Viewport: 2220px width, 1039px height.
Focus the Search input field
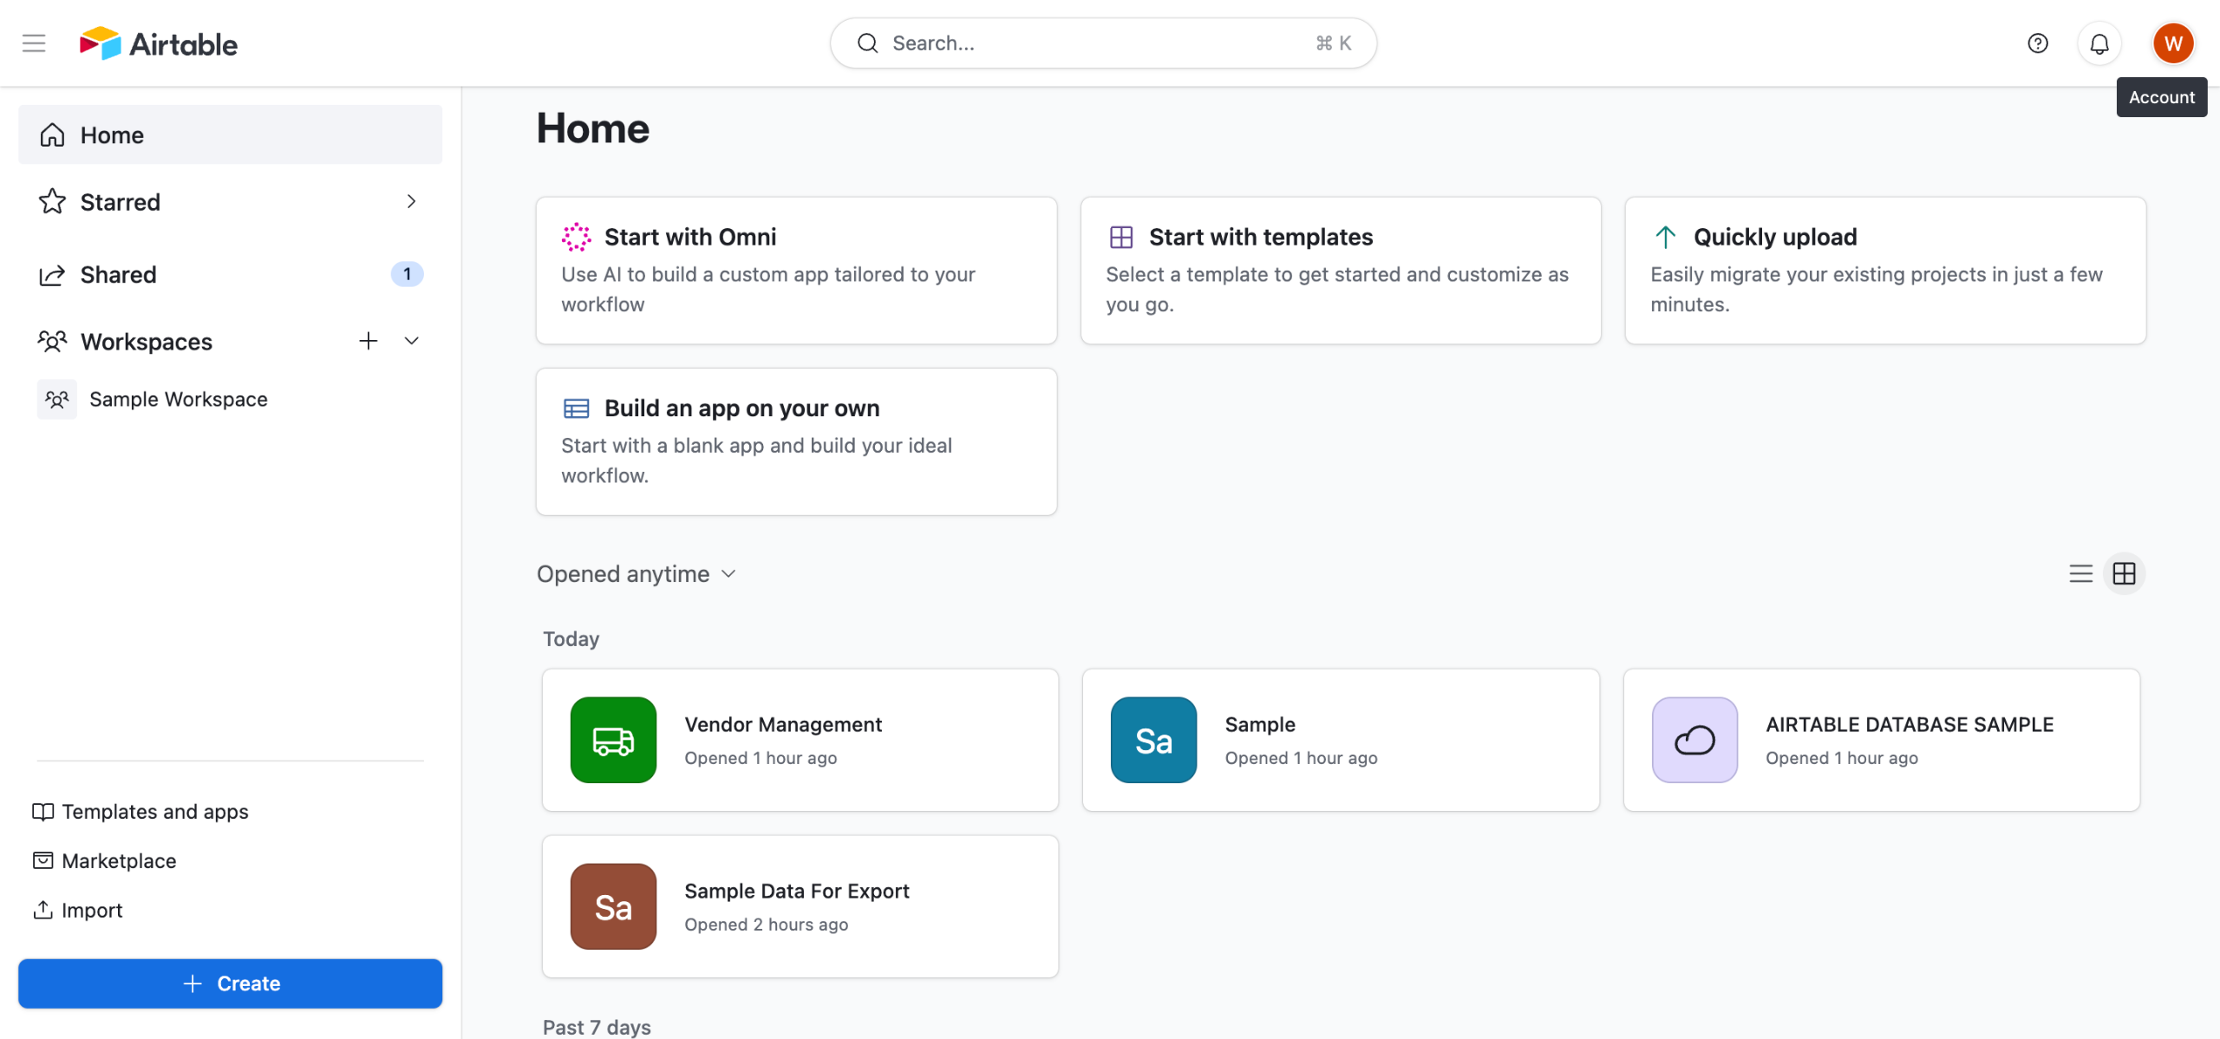1101,43
